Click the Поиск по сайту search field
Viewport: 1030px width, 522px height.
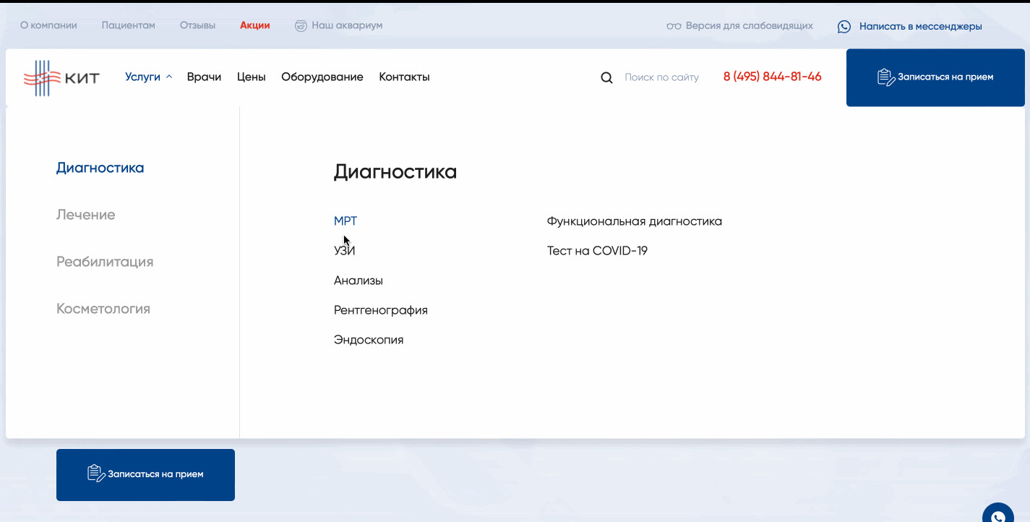[x=662, y=77]
